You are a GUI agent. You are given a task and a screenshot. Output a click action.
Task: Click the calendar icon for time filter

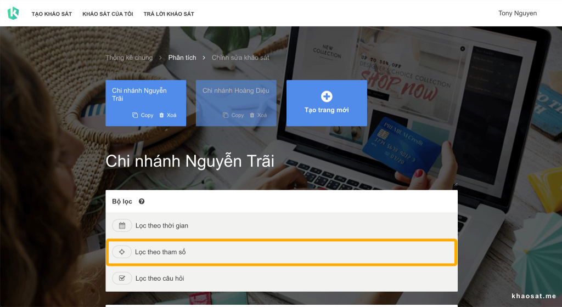122,226
